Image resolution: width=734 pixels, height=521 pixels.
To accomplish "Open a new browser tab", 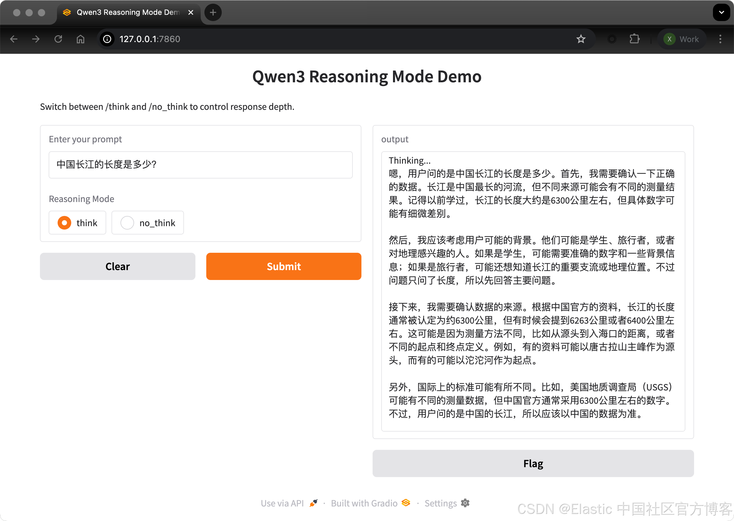I will pyautogui.click(x=213, y=12).
